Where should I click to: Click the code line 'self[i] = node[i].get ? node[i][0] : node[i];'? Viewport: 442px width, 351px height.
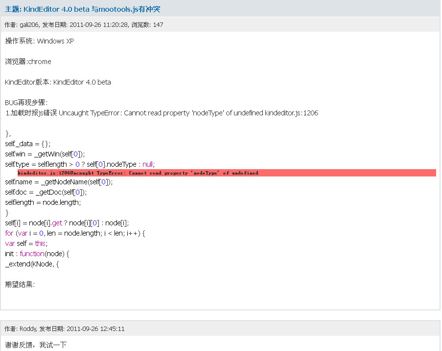pos(67,223)
